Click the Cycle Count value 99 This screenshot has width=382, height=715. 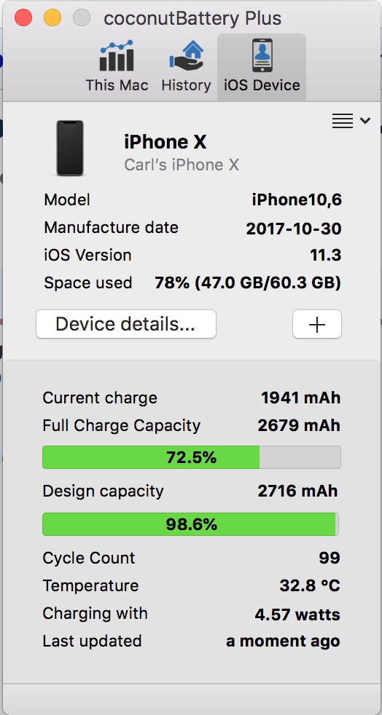(330, 558)
